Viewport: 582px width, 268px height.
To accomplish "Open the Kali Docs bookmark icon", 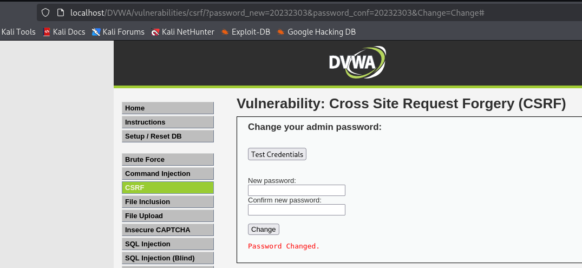I will tap(47, 32).
